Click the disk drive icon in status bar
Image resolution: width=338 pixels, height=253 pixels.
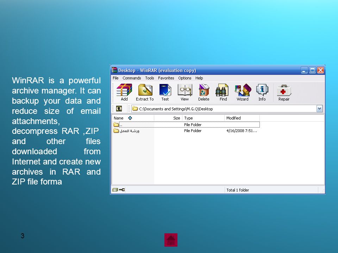[x=115, y=190]
